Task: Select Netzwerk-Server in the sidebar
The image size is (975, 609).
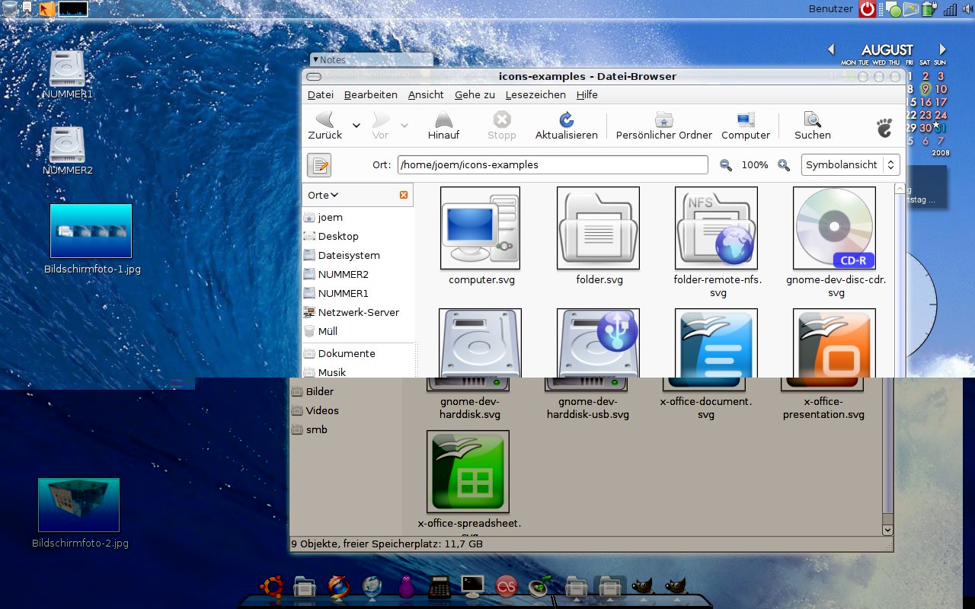Action: coord(358,312)
